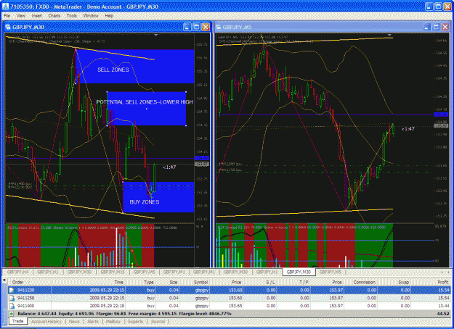
Task: Open the Journal tab
Action: pyautogui.click(x=158, y=321)
